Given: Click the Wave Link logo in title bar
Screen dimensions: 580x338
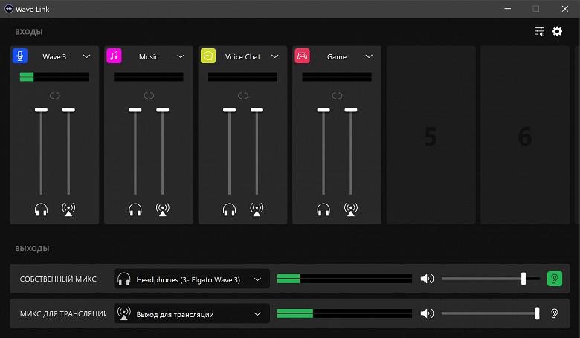Looking at the screenshot, I should tap(8, 9).
